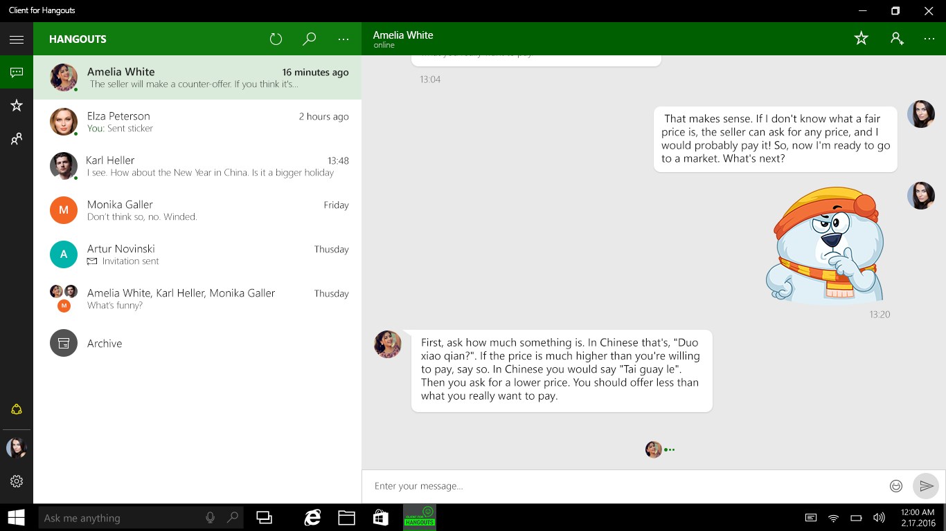Viewport: 946px width, 531px height.
Task: Click Karl Heller's 'New Year in China' preview
Action: (211, 173)
